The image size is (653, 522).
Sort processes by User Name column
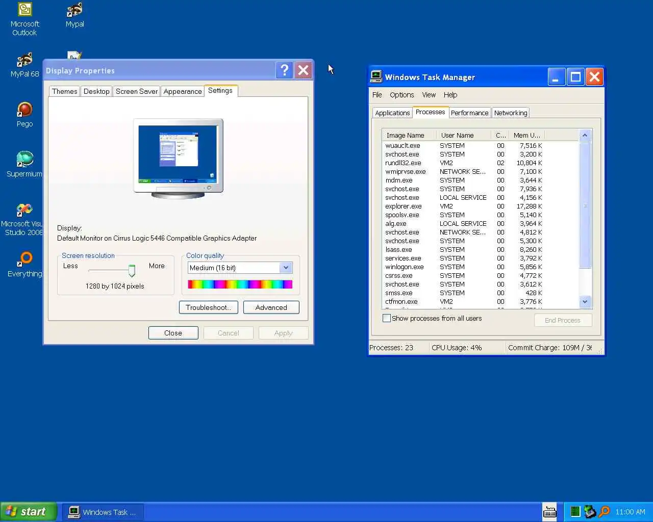coord(464,135)
